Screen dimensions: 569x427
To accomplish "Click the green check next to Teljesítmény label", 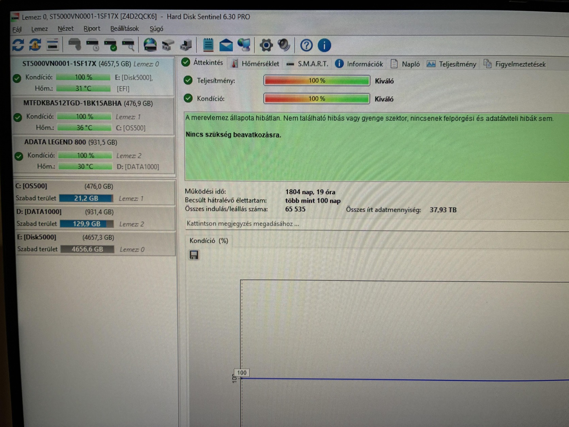I will (188, 80).
